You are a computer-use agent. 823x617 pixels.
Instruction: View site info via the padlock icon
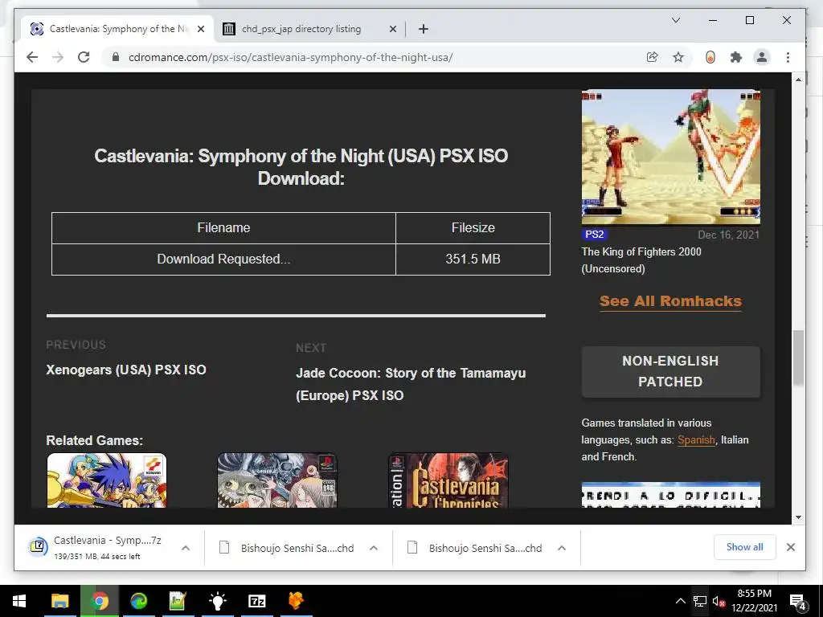116,57
